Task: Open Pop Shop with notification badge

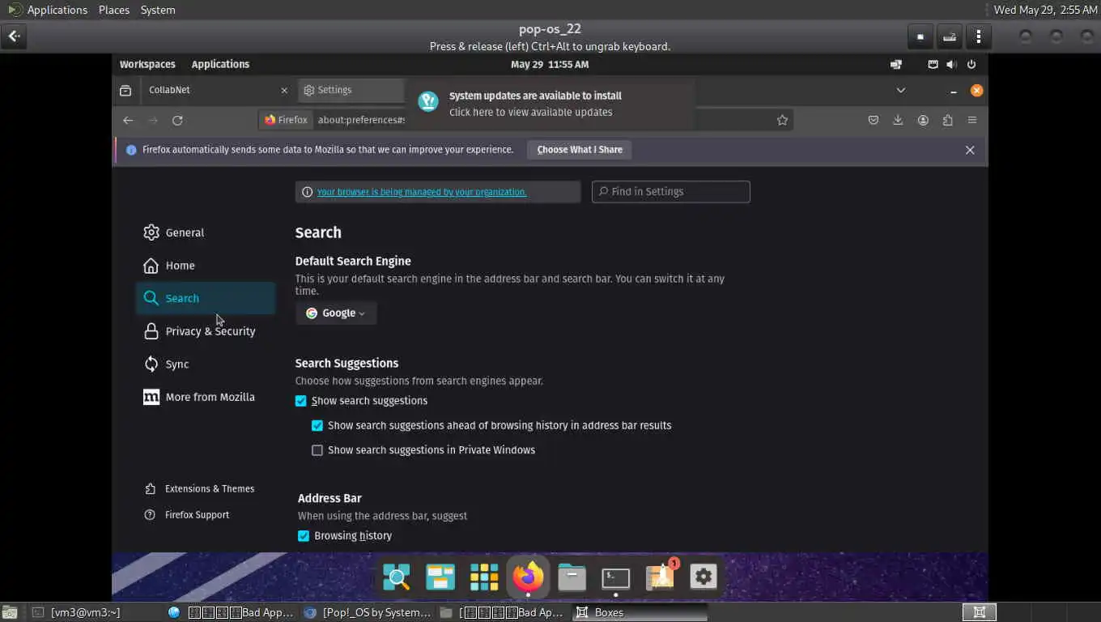Action: click(x=661, y=576)
